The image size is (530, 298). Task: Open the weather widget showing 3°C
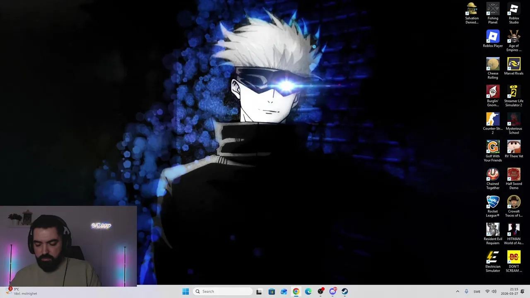(x=22, y=291)
